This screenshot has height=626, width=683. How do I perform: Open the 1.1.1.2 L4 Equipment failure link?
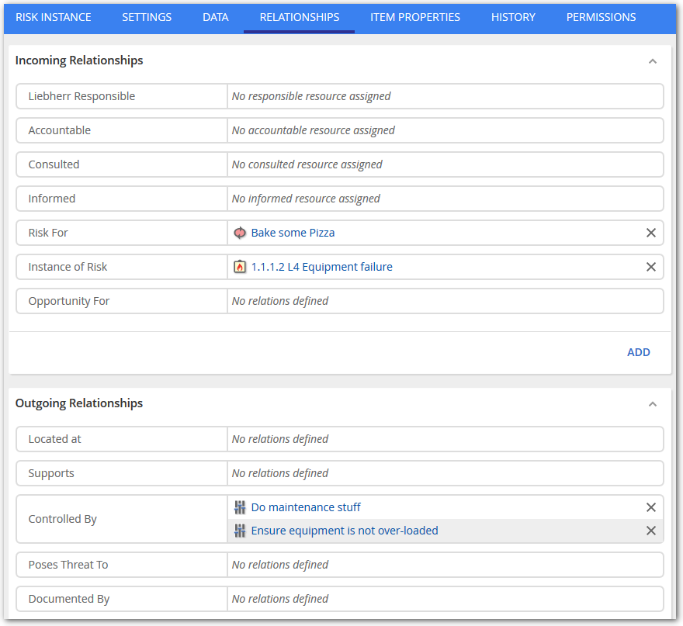(x=321, y=267)
